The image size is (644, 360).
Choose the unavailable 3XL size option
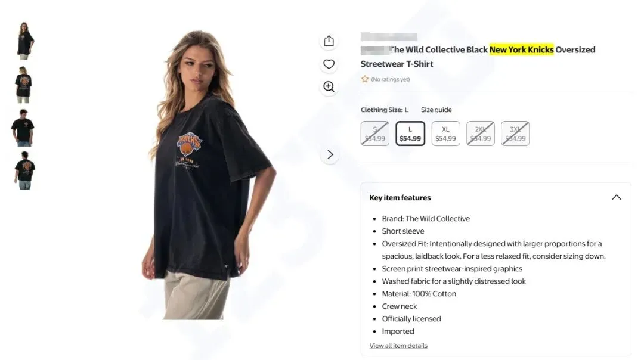[x=515, y=134]
